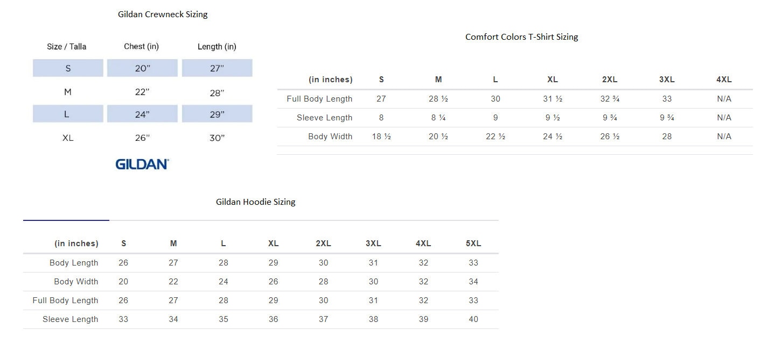The image size is (761, 351).
Task: Select the 'Gildan Hoodie Sizing' title
Action: tap(256, 202)
